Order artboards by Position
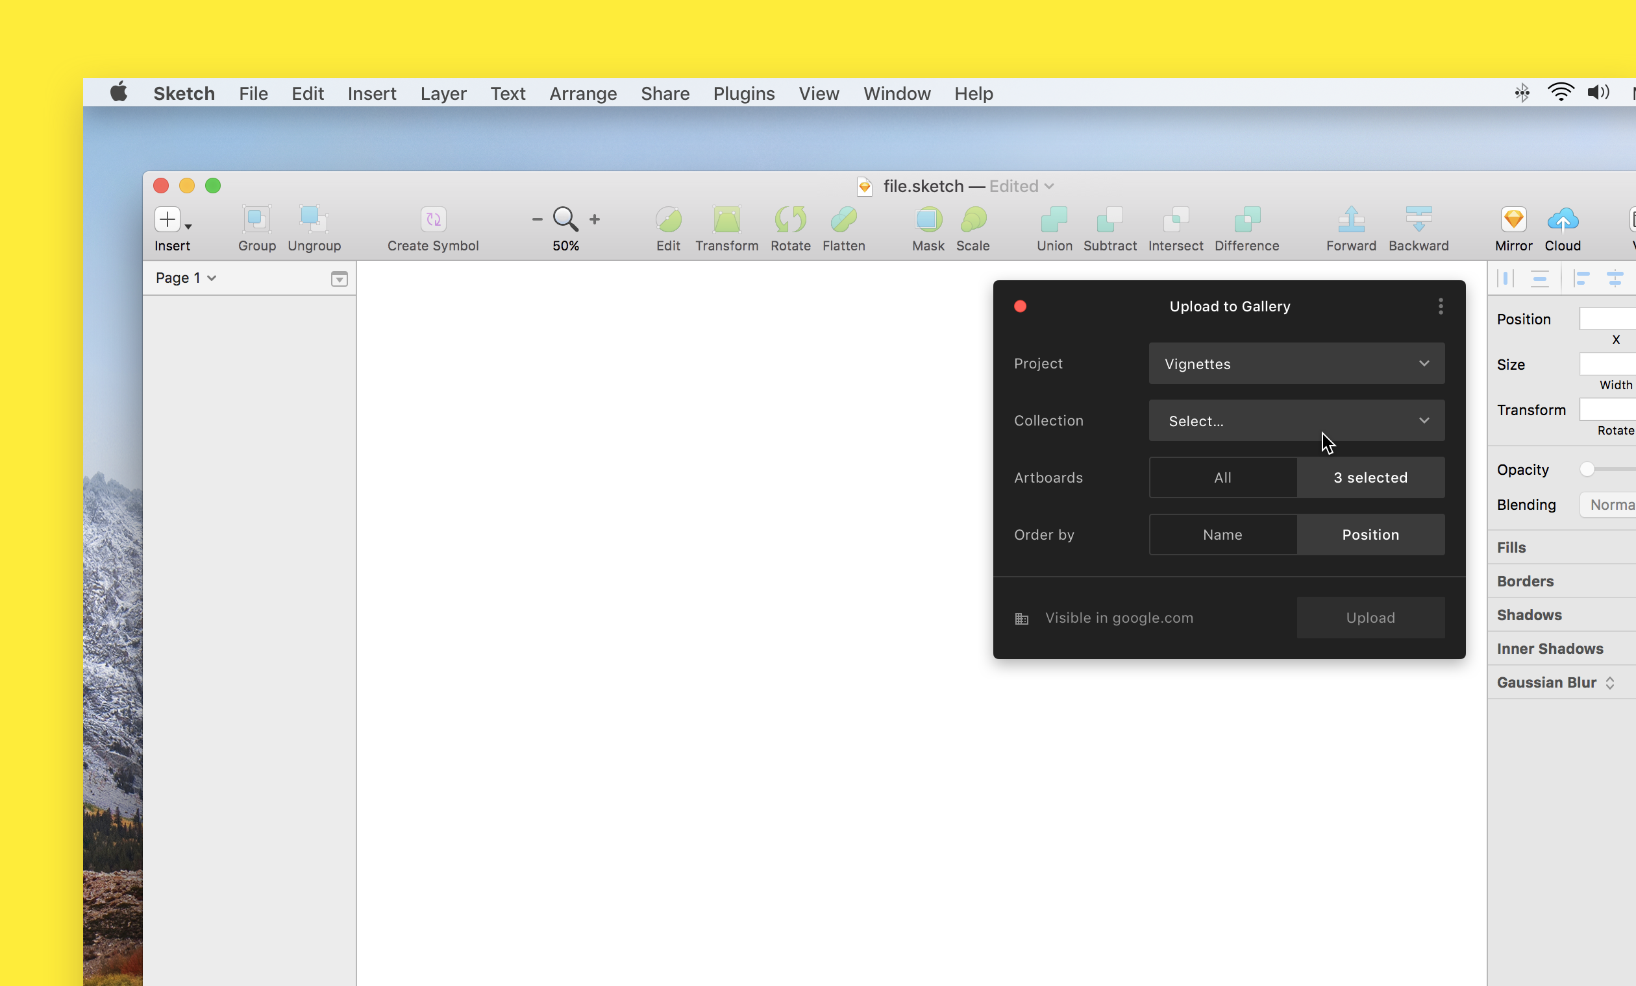The image size is (1636, 986). [x=1370, y=534]
